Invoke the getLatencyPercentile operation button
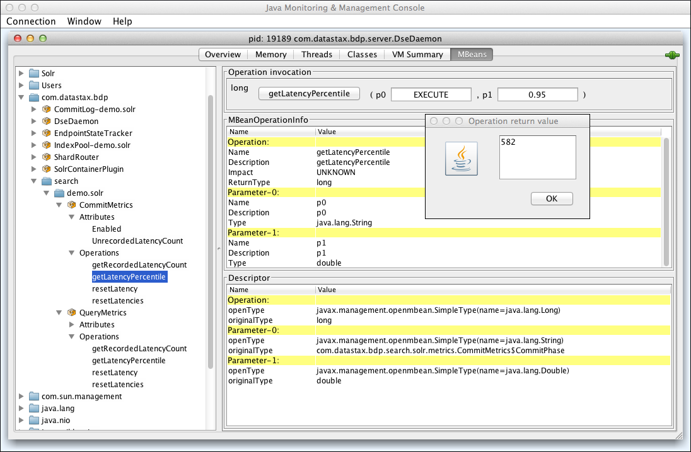The image size is (691, 452). 309,93
